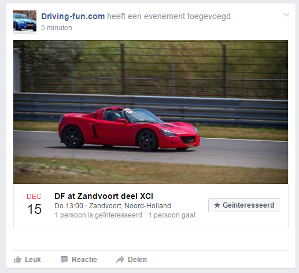Screen dimensions: 299x273
Task: Click the event time Do 13:00
Action: click(69, 206)
